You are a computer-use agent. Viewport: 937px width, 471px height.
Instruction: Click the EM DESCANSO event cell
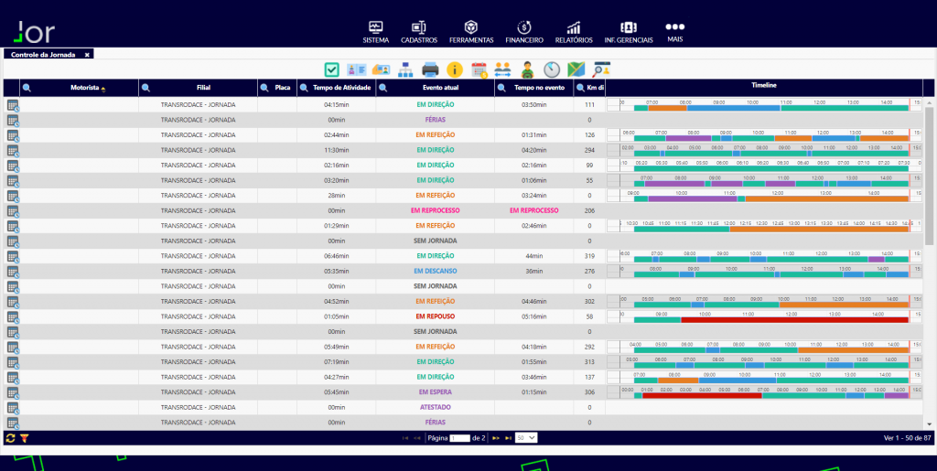[x=436, y=271]
